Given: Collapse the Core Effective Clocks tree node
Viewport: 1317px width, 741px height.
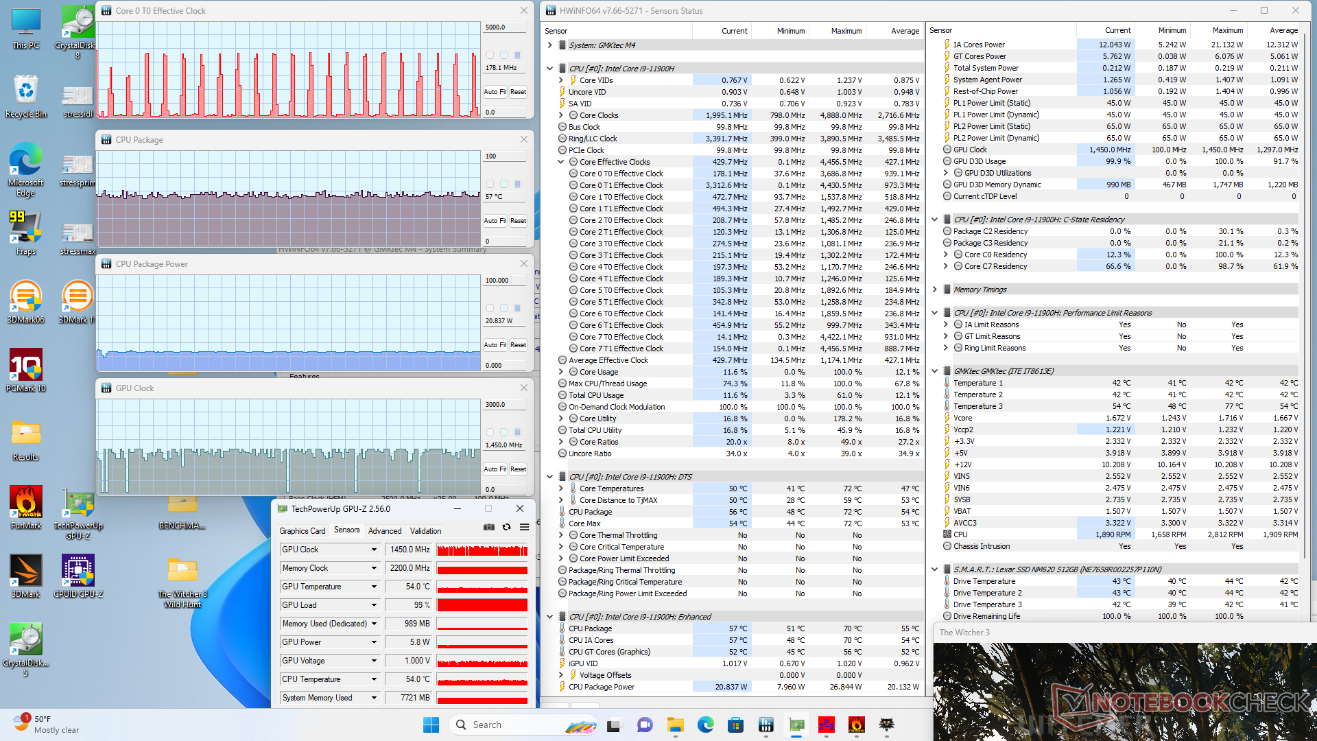Looking at the screenshot, I should [560, 162].
